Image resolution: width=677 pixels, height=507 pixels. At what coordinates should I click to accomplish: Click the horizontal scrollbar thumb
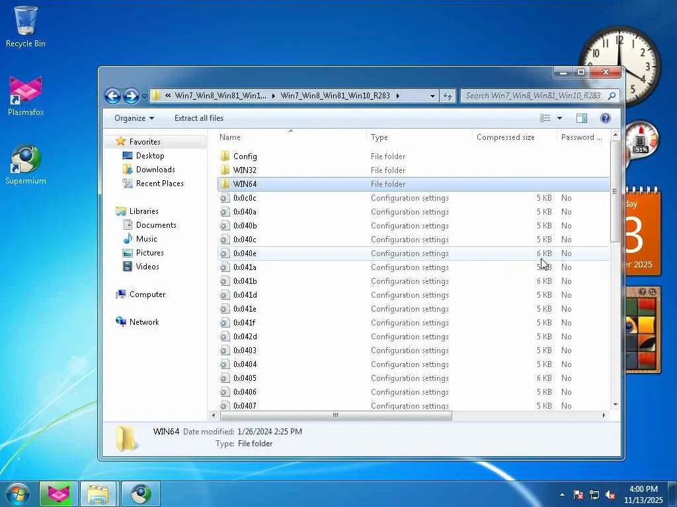click(336, 415)
